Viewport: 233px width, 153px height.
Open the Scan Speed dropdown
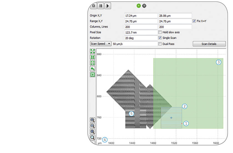click(x=101, y=44)
